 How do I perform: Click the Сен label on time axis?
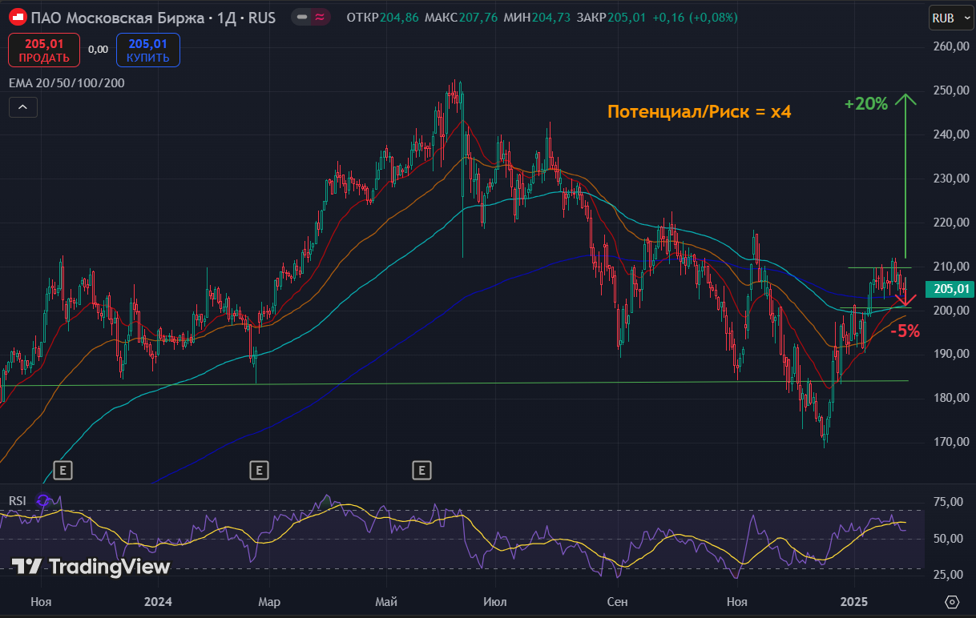(617, 602)
